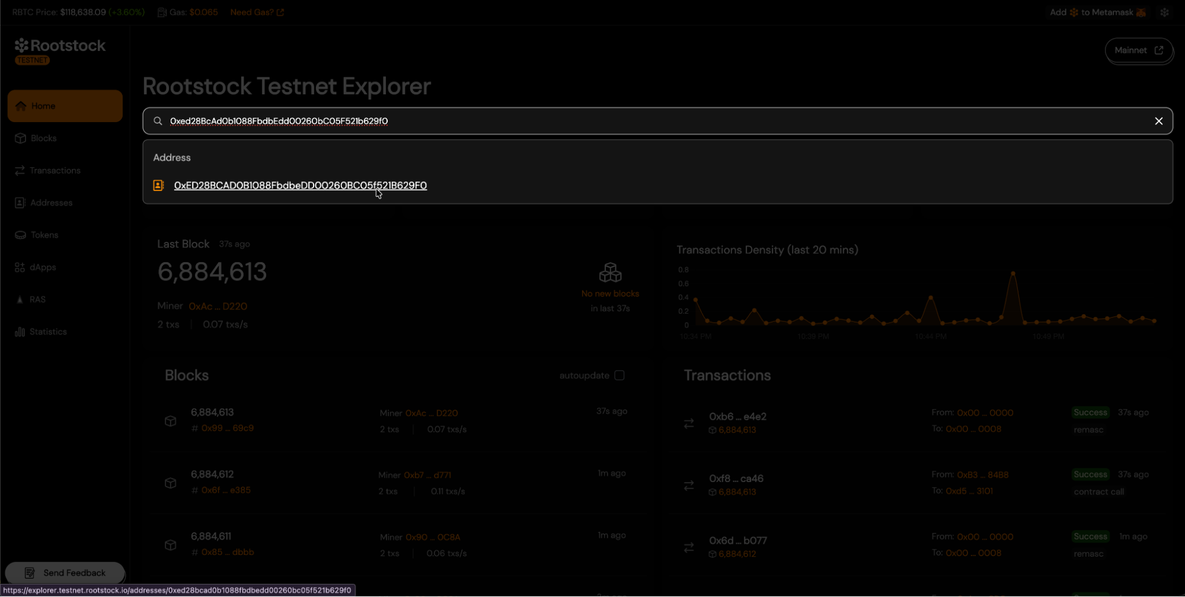This screenshot has width=1185, height=597.
Task: Focus the address search input field
Action: 652,121
